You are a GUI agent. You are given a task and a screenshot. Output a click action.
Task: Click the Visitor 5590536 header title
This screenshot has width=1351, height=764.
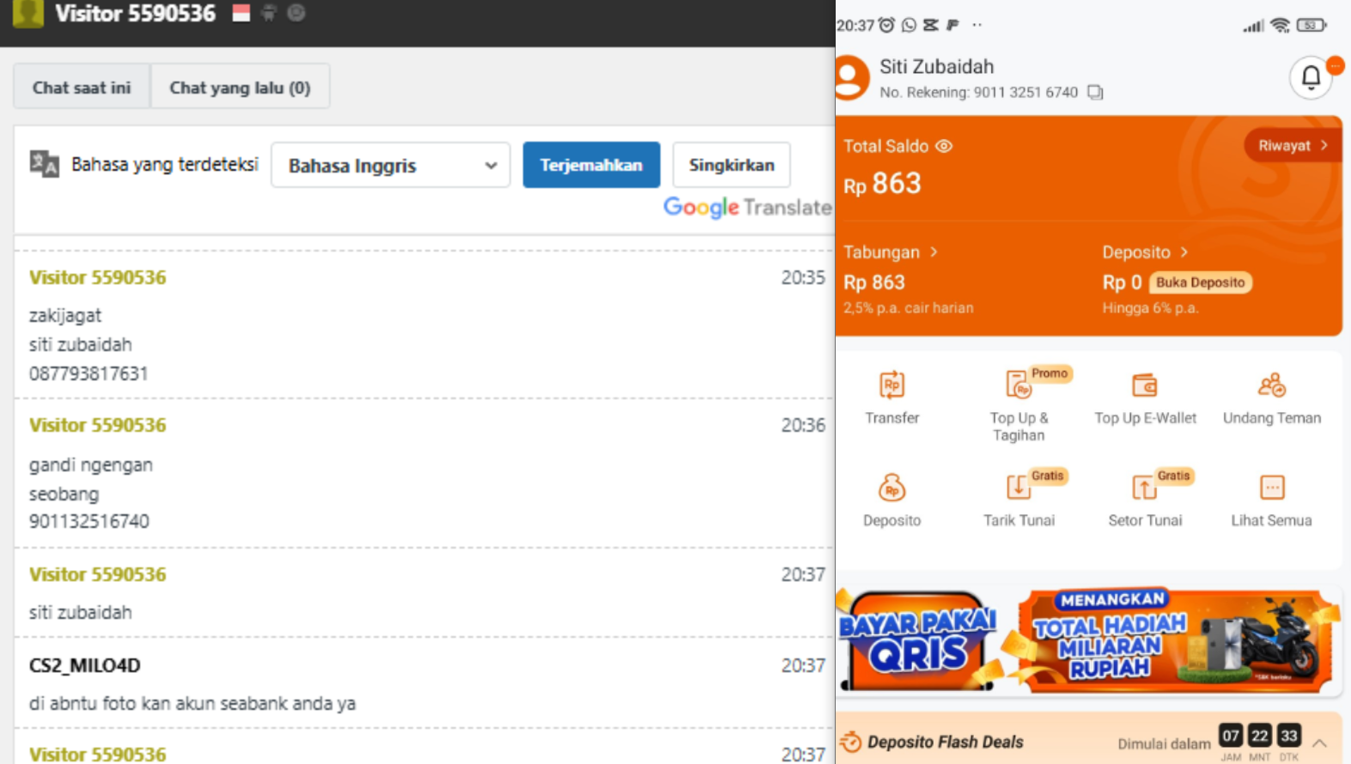136,14
